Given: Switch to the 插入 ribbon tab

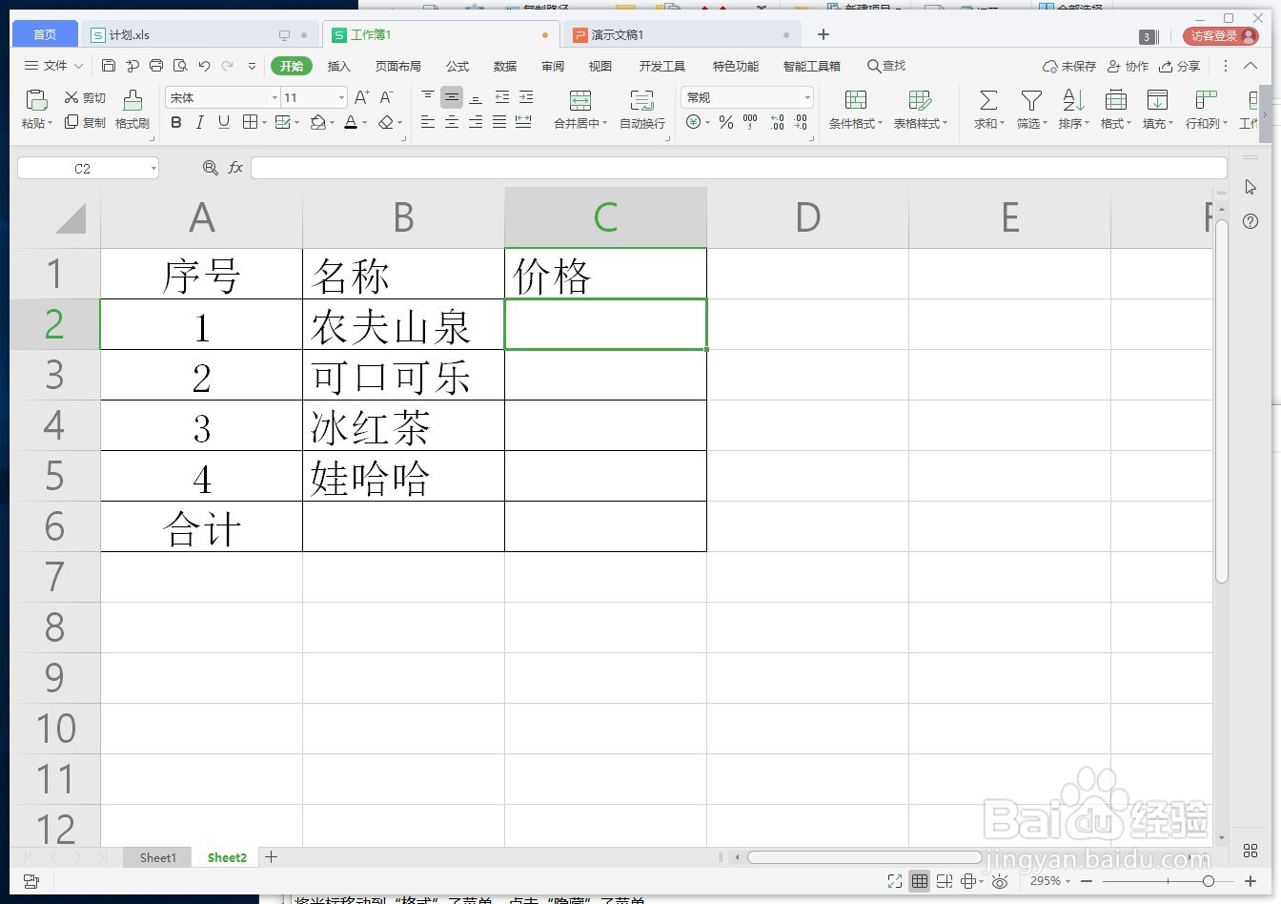Looking at the screenshot, I should click(x=339, y=66).
